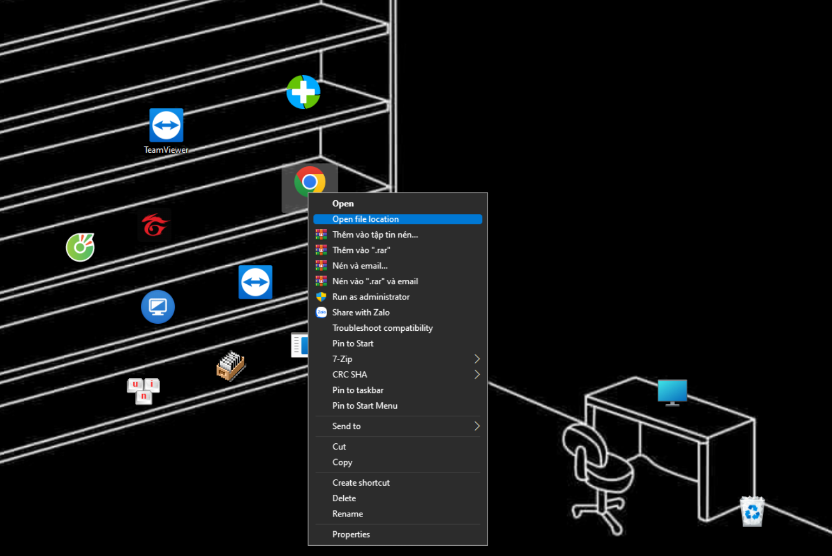Select Create shortcut menu entry
Screen dimensions: 832x556
[x=361, y=483]
